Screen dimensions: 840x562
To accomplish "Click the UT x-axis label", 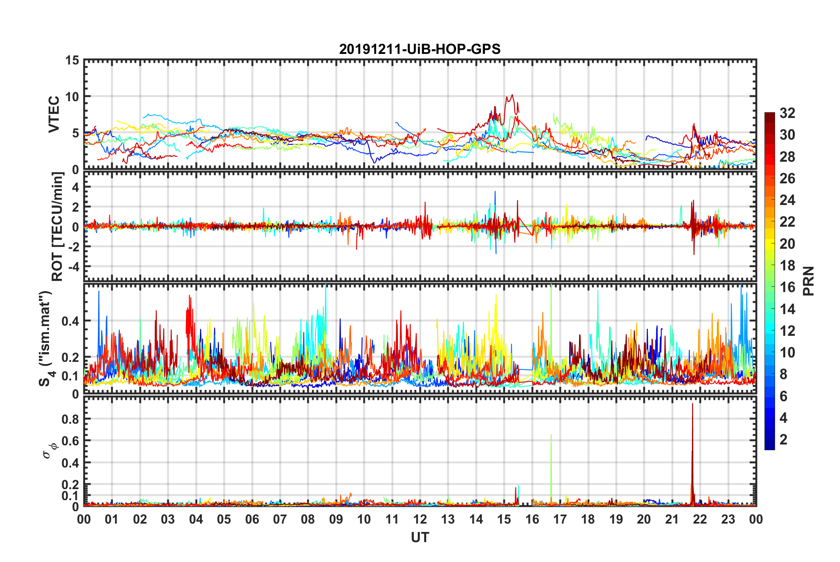I will [x=420, y=537].
